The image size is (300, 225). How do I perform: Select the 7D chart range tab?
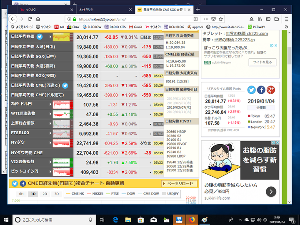coord(56,194)
